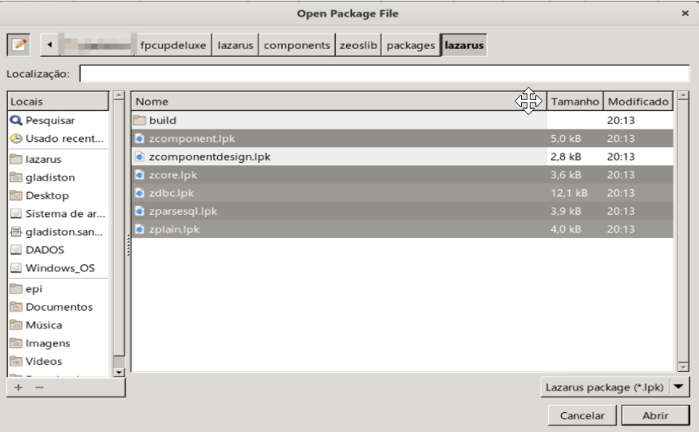Select zcomponent.lpk file icon

[x=140, y=138]
